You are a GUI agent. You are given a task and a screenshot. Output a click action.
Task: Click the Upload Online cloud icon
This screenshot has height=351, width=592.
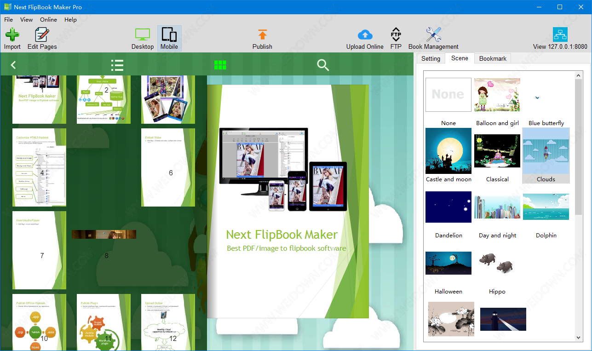[x=365, y=35]
